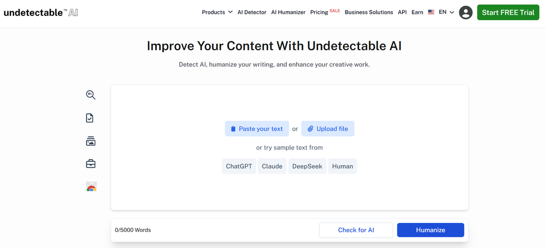Click the US flag language icon
Screen dimensions: 546x248
[431, 12]
